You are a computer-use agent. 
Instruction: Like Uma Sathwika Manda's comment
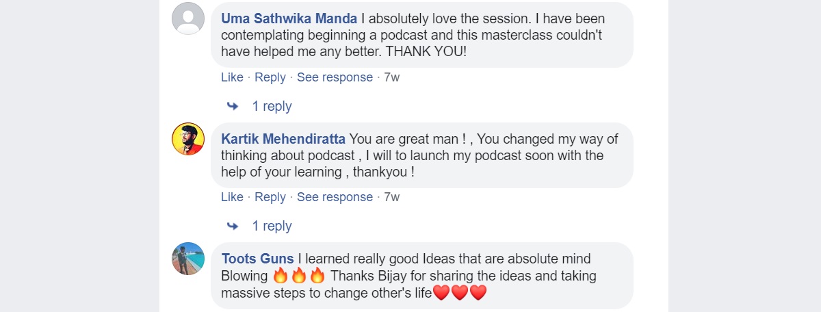(232, 77)
